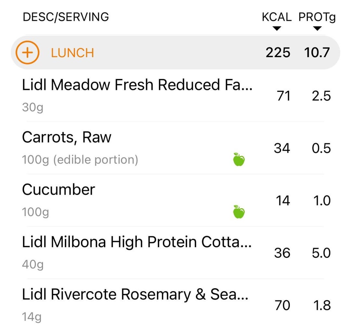Open the Carrots, Raw food entry
Viewport: 351px width, 331px height.
[x=67, y=138]
